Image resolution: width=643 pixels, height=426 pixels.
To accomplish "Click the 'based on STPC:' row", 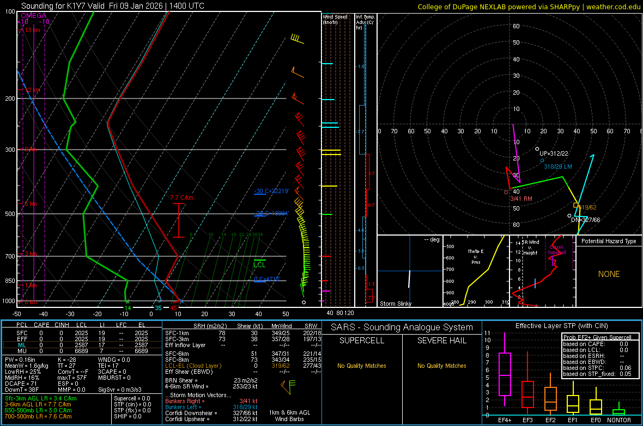I will 597,368.
